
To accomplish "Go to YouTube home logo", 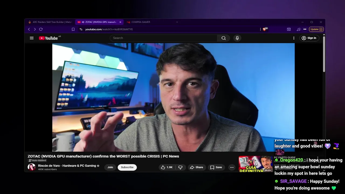I will click(49, 38).
